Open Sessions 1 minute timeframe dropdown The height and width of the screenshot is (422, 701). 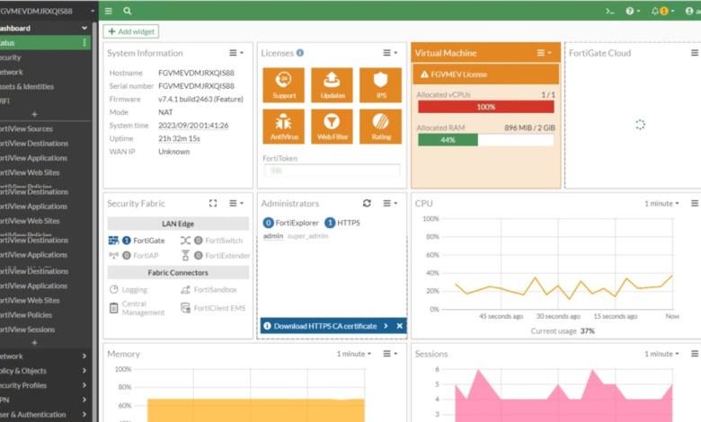point(661,354)
